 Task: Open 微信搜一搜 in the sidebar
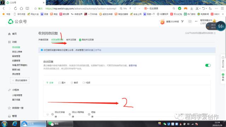coord(16,108)
